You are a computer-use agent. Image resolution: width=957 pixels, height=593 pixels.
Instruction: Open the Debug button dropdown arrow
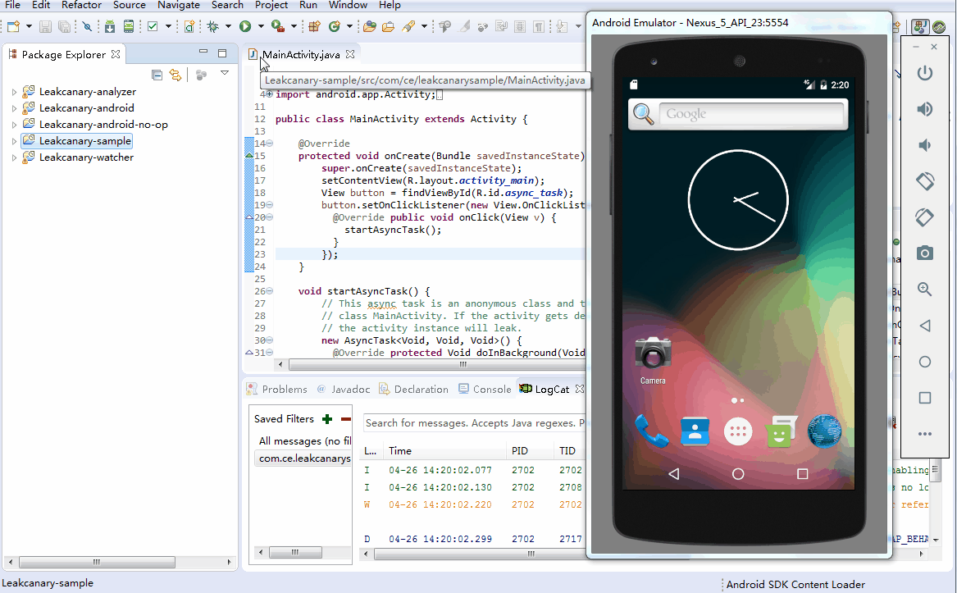point(229,26)
